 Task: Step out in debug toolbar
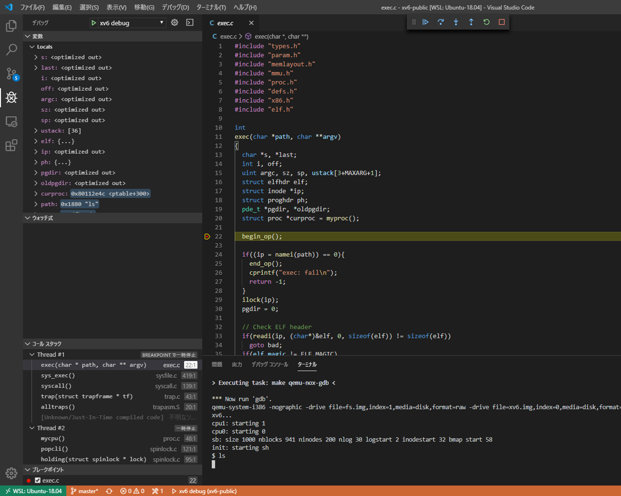[471, 22]
